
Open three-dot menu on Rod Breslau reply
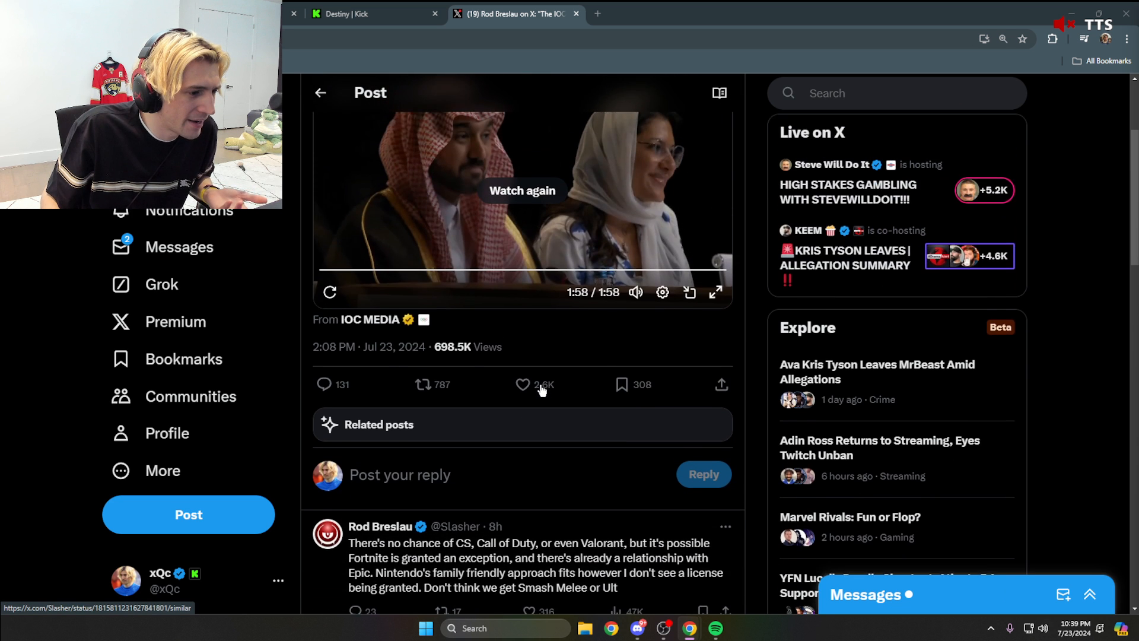pyautogui.click(x=725, y=526)
